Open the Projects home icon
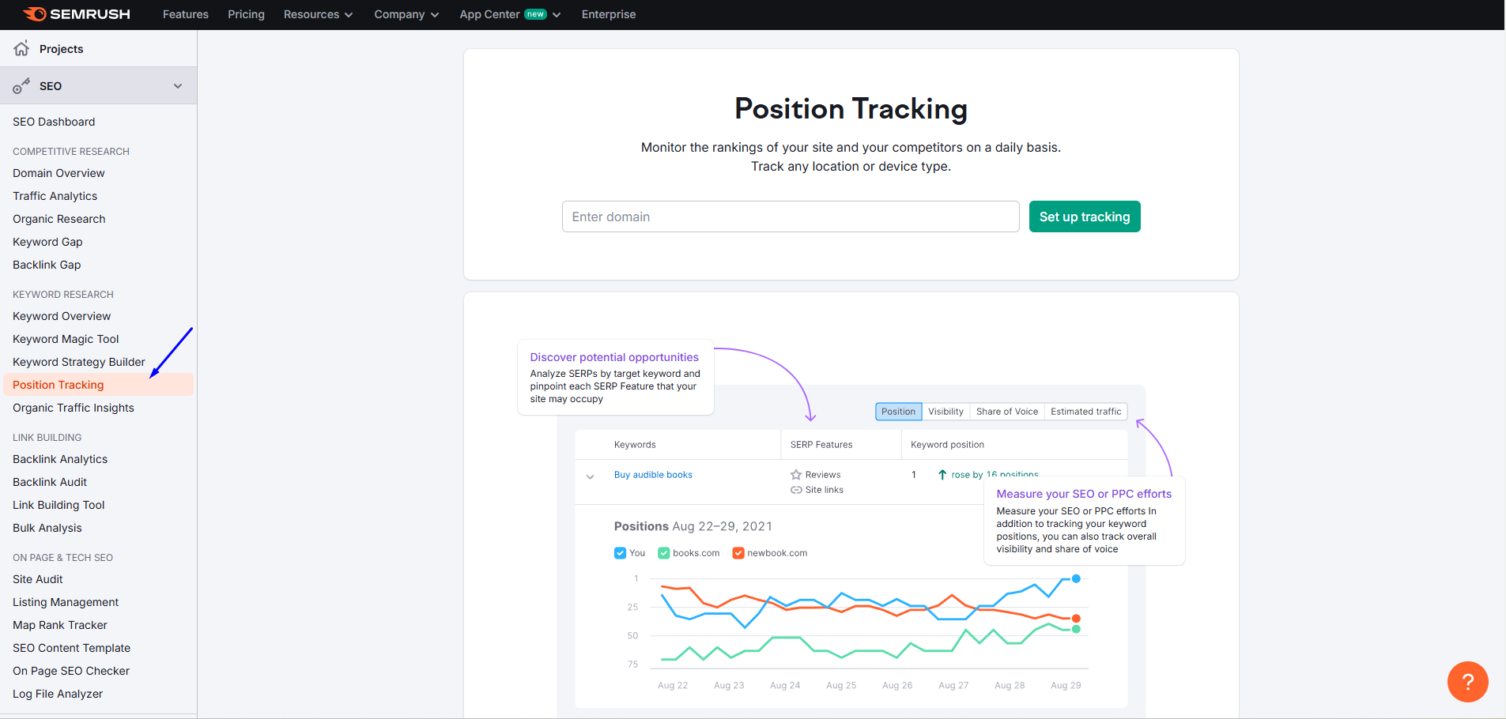Viewport: 1506px width, 719px height. click(21, 48)
